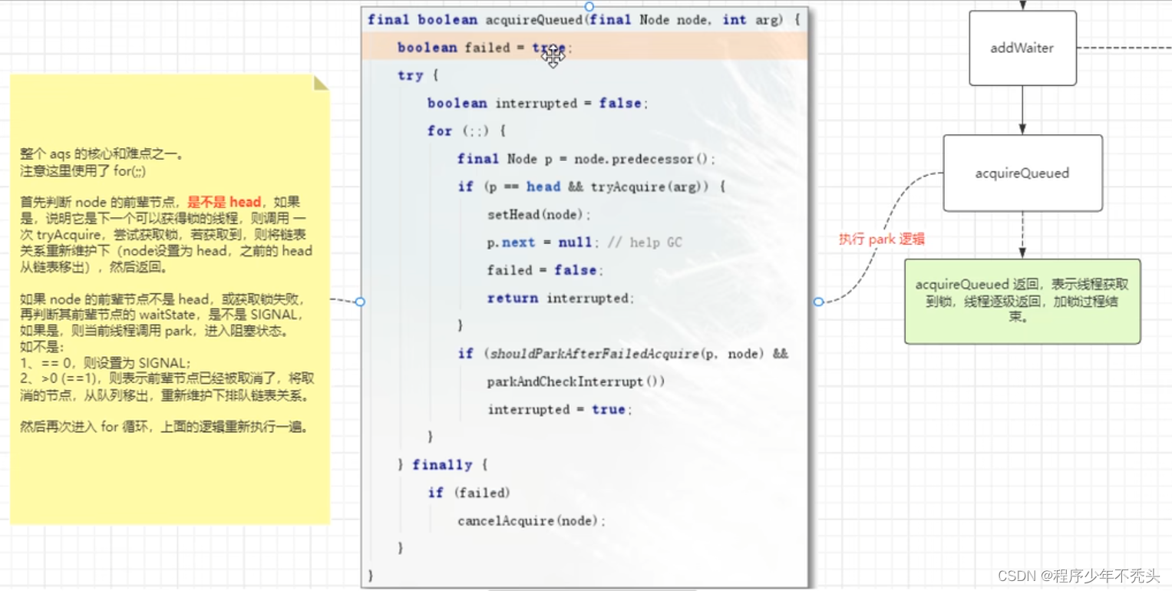Click the 'for (;;) {' loop line
This screenshot has width=1172, height=591.
[x=467, y=131]
